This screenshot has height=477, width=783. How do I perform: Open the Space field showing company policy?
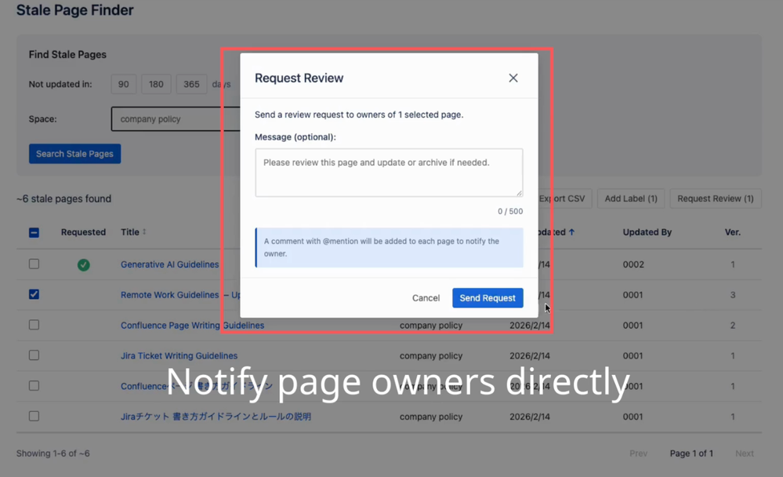(x=176, y=119)
